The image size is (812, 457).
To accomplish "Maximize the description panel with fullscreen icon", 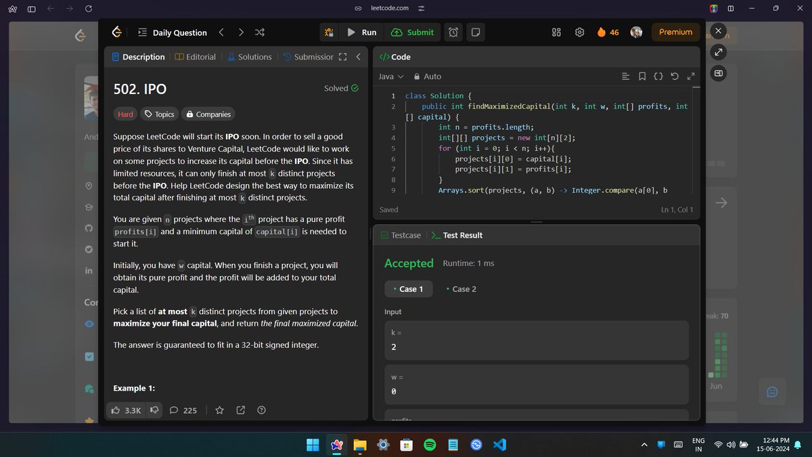I will point(342,57).
